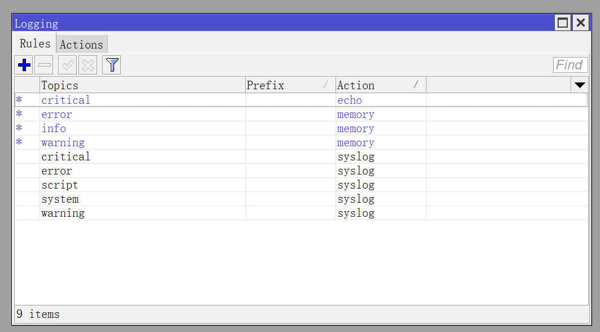
Task: Select the system topic row
Action: (x=301, y=199)
